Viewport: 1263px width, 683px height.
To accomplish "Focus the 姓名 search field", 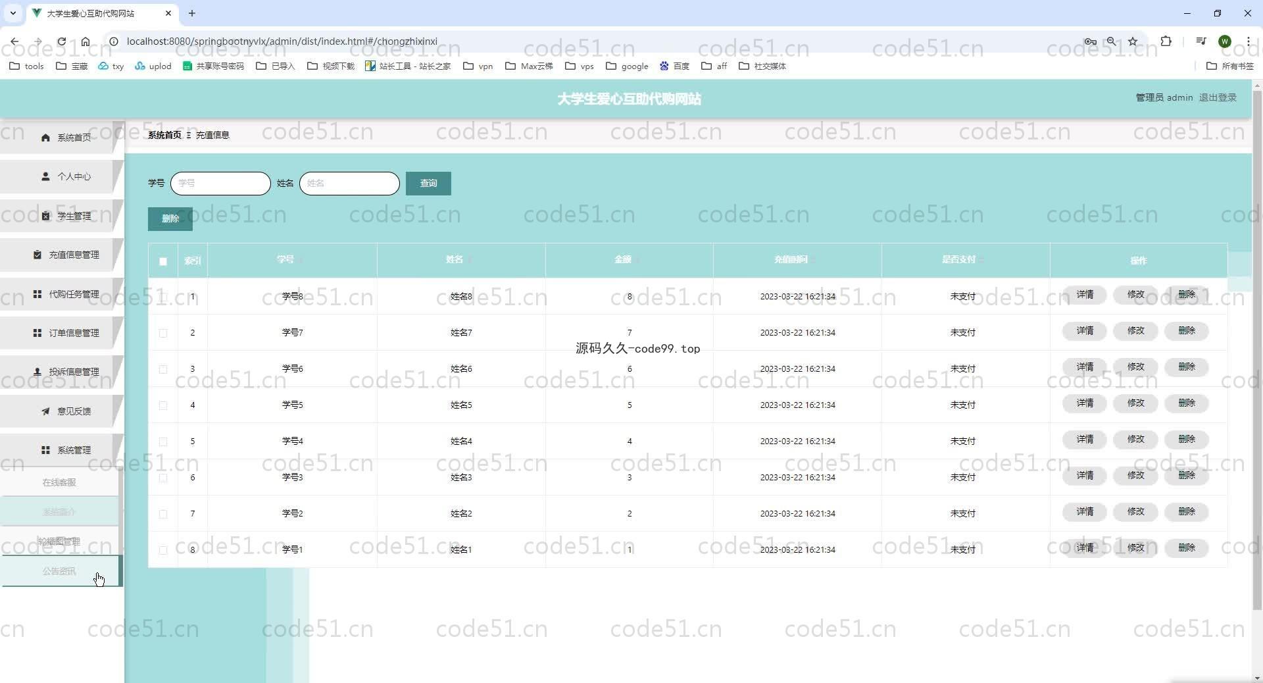I will 349,183.
